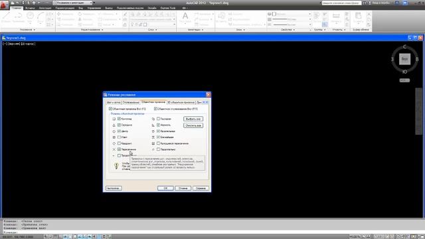Viewport: 425px width, 239px height.
Task: Click ViewCube west compass letter З
Action: coord(392,59)
